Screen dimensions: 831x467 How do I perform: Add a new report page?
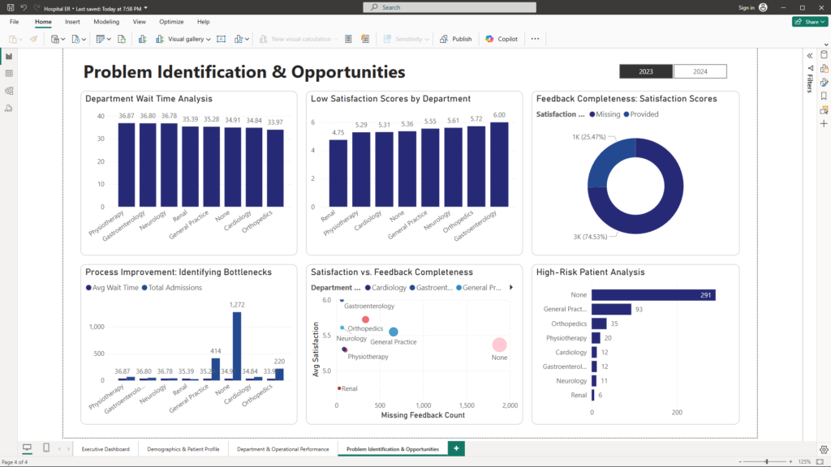456,448
